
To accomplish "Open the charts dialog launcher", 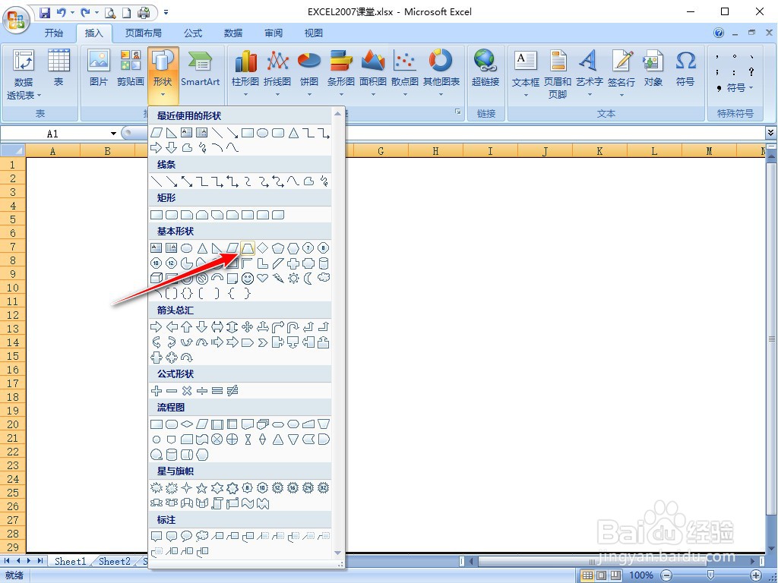I will pyautogui.click(x=458, y=112).
